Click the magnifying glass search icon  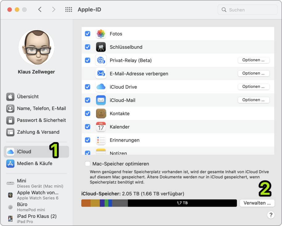tap(224, 10)
